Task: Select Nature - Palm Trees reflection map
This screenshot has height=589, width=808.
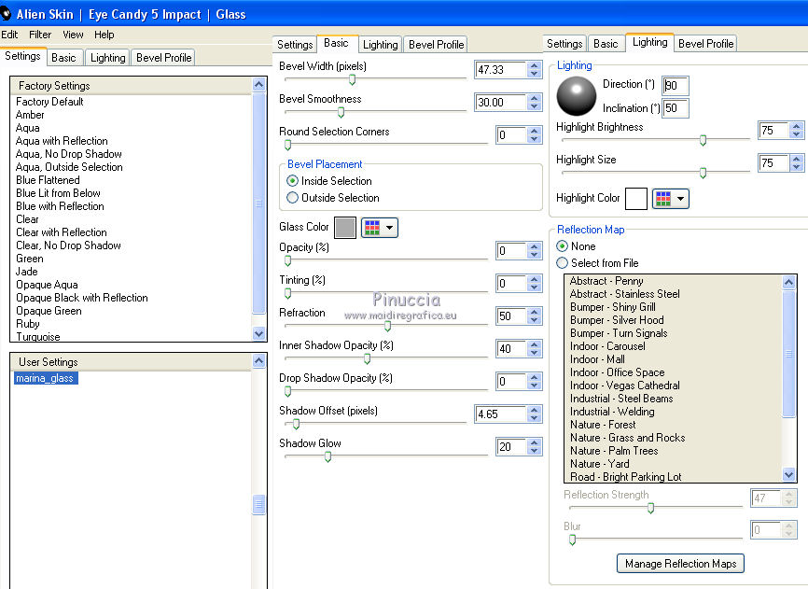Action: point(614,451)
